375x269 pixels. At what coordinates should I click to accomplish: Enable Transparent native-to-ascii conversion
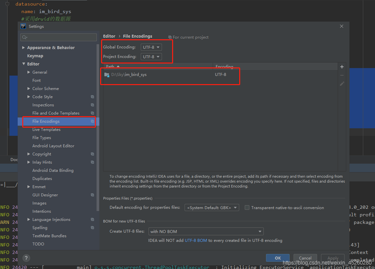pyautogui.click(x=247, y=207)
